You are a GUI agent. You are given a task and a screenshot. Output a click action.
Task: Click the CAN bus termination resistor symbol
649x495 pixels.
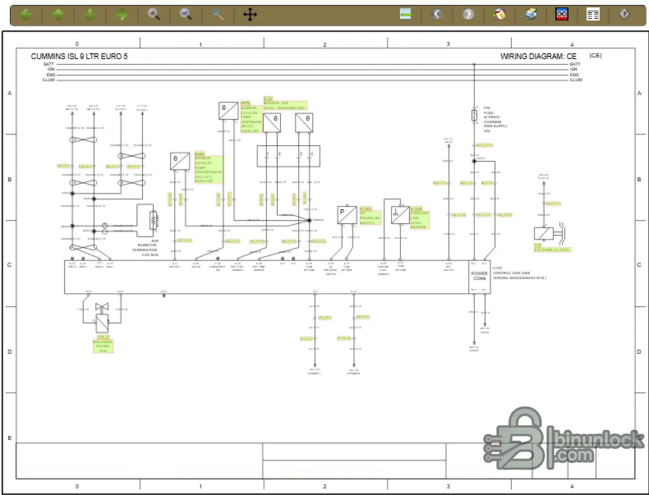point(153,221)
